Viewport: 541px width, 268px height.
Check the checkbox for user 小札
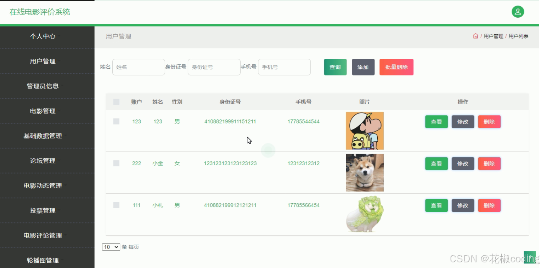(x=116, y=205)
